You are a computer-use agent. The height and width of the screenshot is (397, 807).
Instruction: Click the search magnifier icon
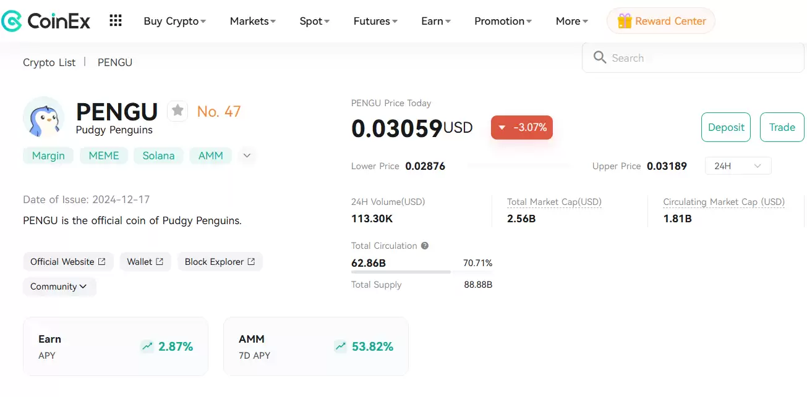tap(599, 57)
